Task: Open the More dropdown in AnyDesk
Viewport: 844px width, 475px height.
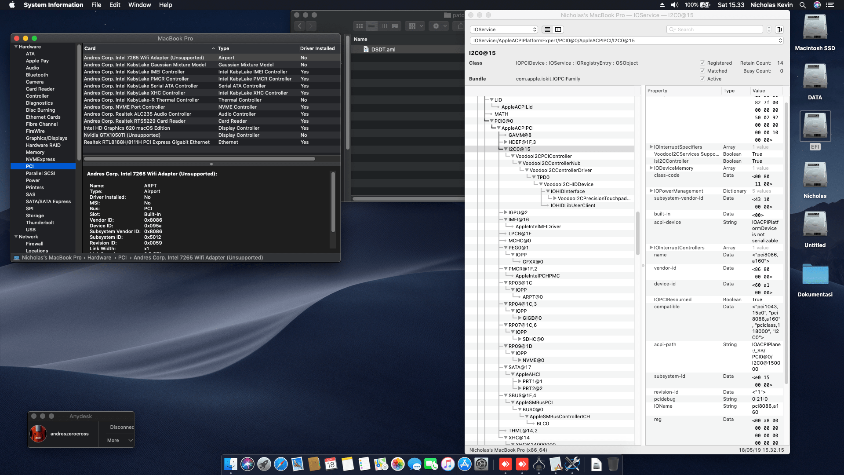Action: (x=118, y=440)
